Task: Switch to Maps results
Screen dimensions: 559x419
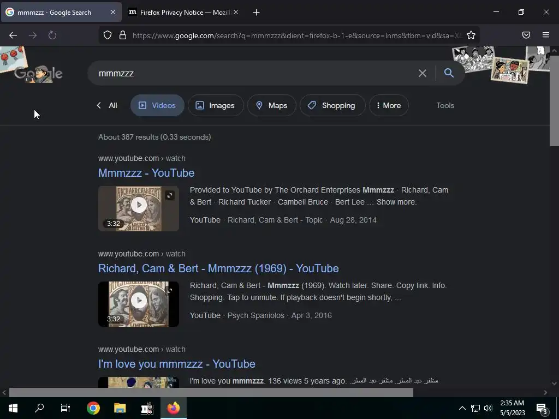Action: (x=272, y=105)
